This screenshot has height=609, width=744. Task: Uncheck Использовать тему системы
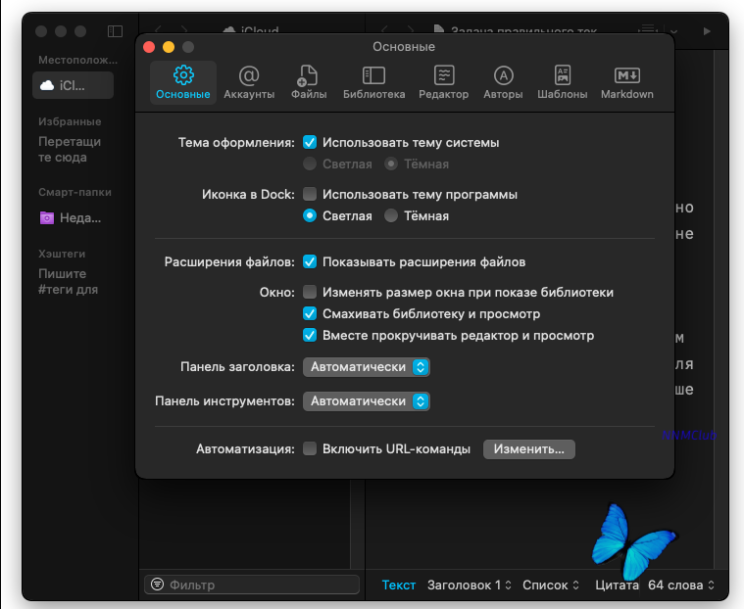pos(310,142)
